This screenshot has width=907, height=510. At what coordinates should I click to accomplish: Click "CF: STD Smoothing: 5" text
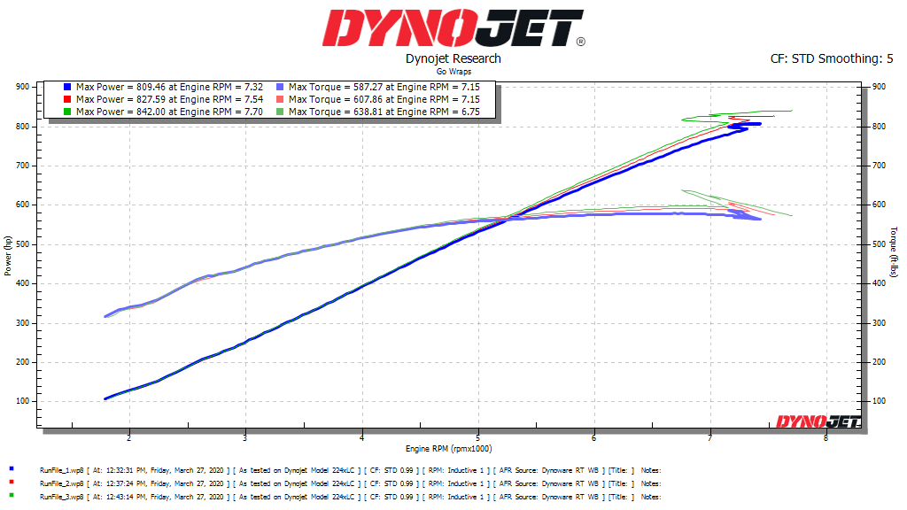click(832, 58)
